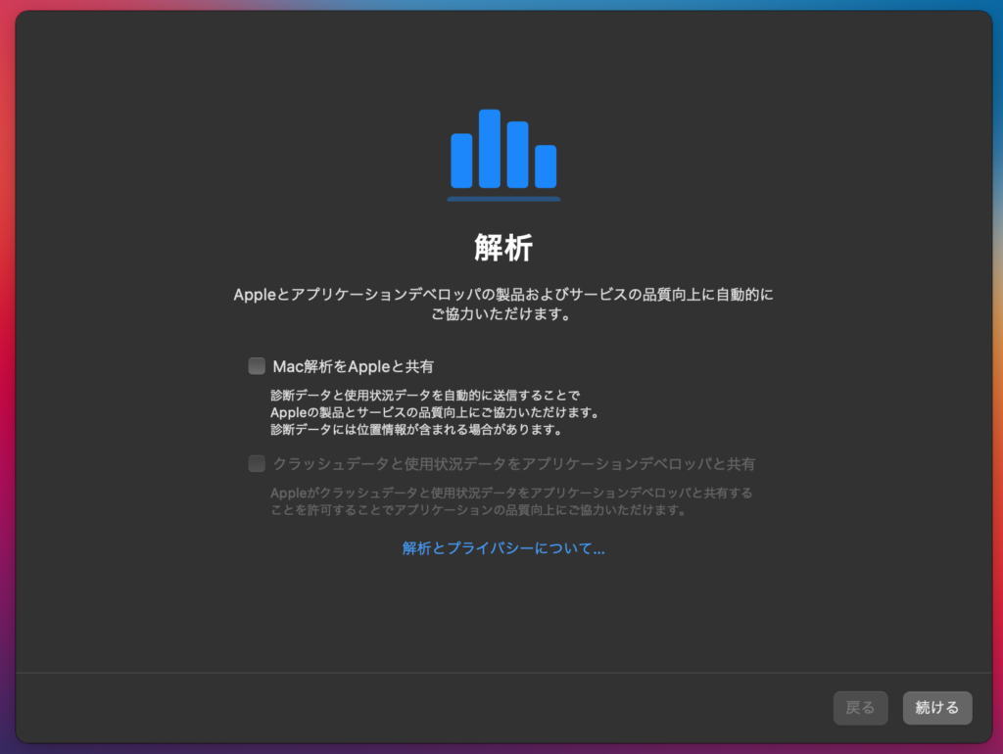Screen dimensions: 1003x754
Task: Click the blue analytics bar chart icon
Action: [x=503, y=155]
